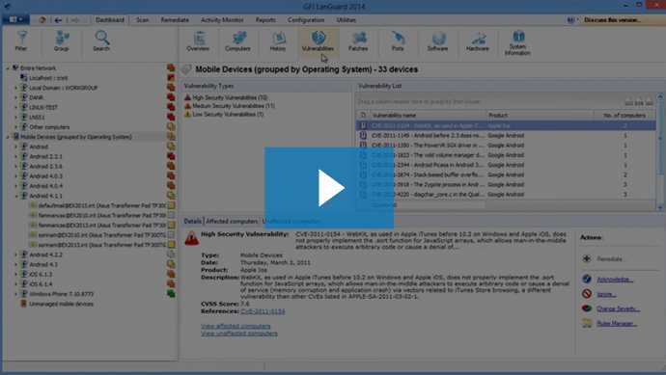666x375 pixels.
Task: Show the Software view
Action: (x=438, y=41)
